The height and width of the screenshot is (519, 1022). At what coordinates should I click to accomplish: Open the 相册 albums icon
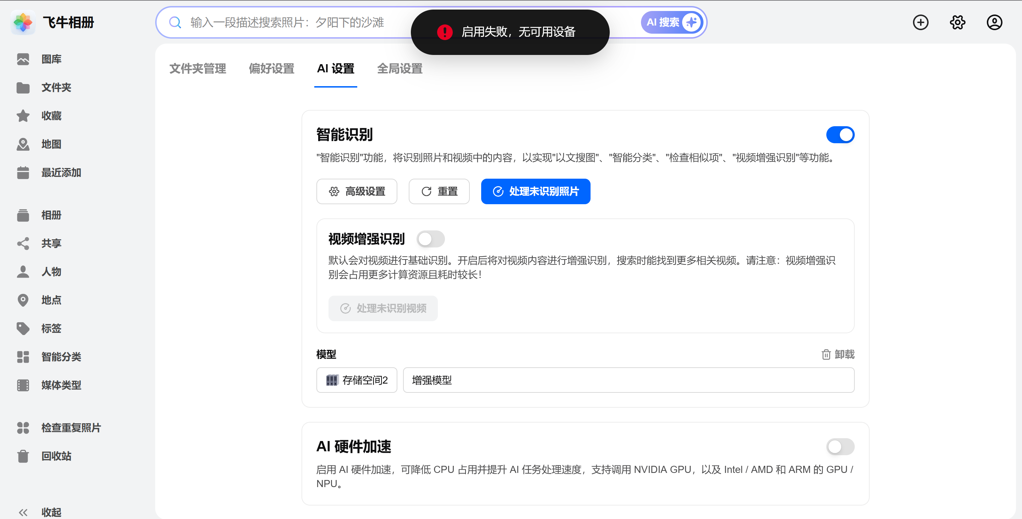tap(23, 215)
